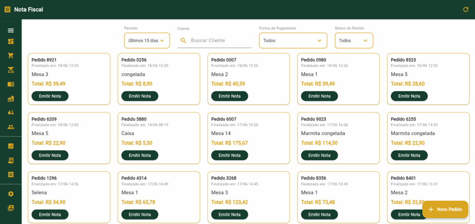Click Emitir Nota on Pedido 8356

(319, 214)
